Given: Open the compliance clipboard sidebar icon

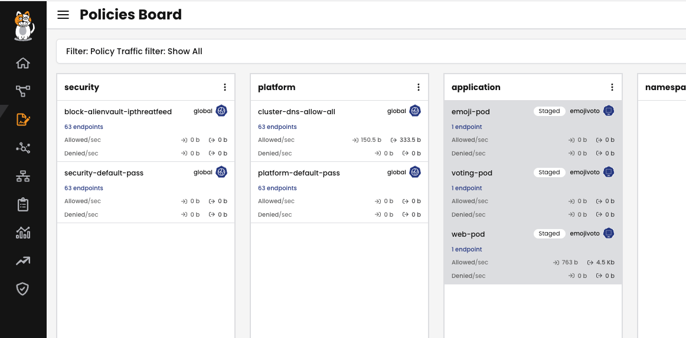Looking at the screenshot, I should coord(23,204).
